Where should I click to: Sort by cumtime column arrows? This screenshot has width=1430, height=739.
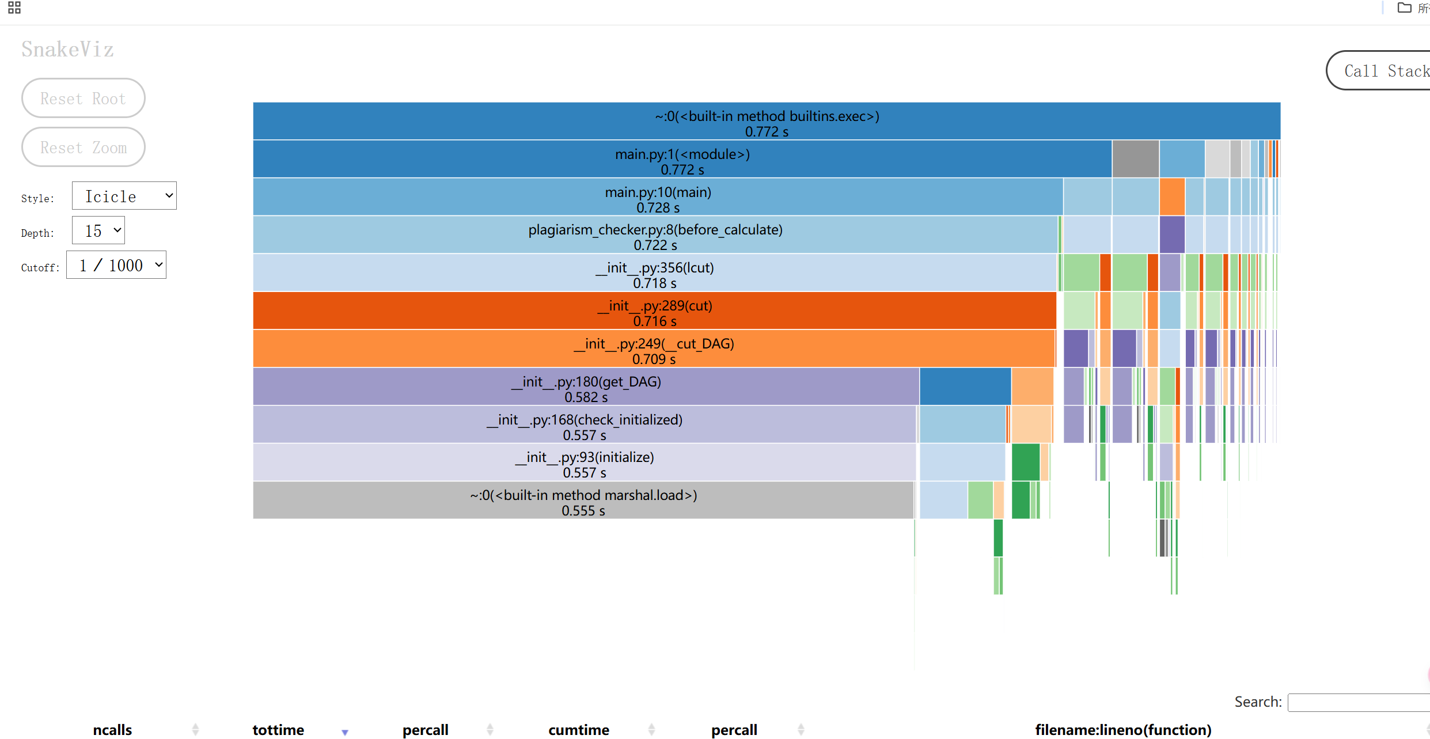click(x=651, y=729)
